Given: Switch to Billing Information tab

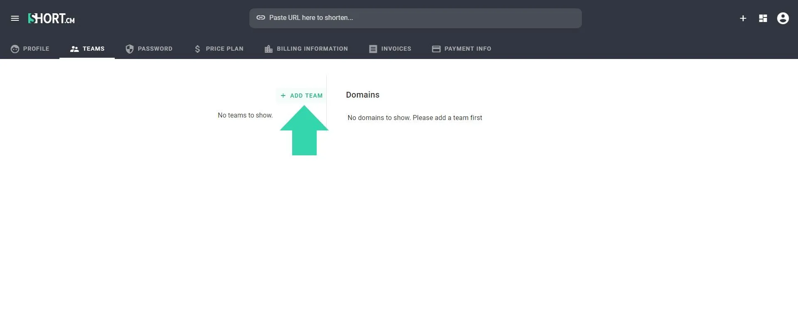Looking at the screenshot, I should click(306, 49).
